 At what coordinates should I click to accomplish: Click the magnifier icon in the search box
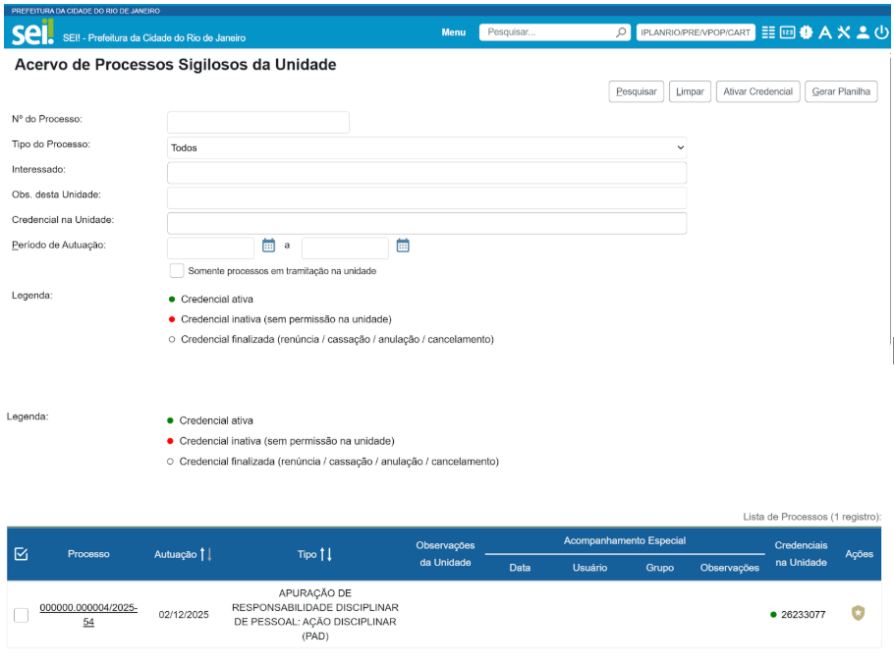pos(621,32)
